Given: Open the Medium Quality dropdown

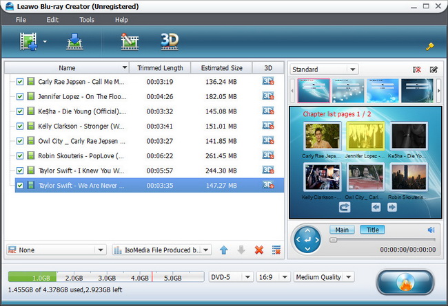Looking at the screenshot, I should pyautogui.click(x=349, y=277).
